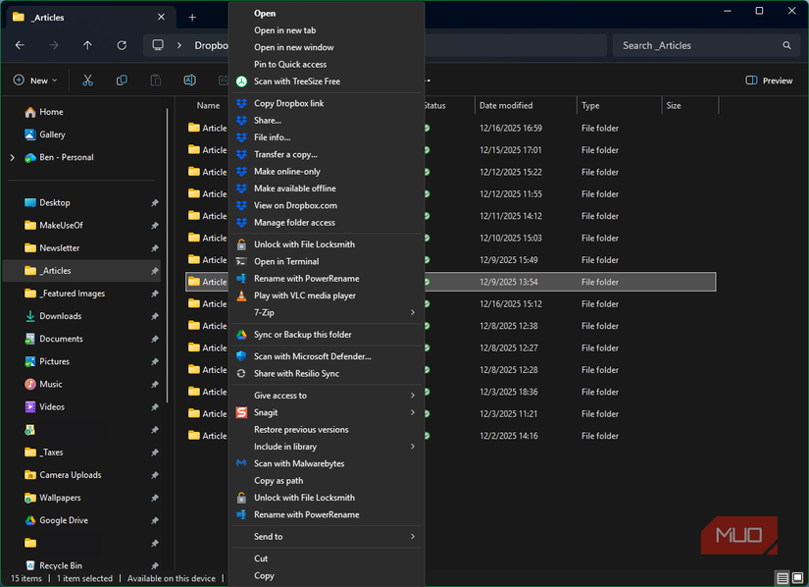This screenshot has height=587, width=809.
Task: Click the Copy icon in the toolbar
Action: [123, 80]
